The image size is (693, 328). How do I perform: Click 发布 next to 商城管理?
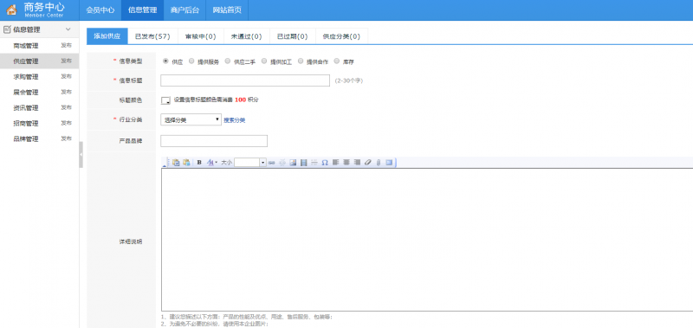tap(67, 46)
